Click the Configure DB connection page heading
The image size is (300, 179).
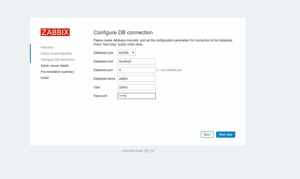[123, 32]
